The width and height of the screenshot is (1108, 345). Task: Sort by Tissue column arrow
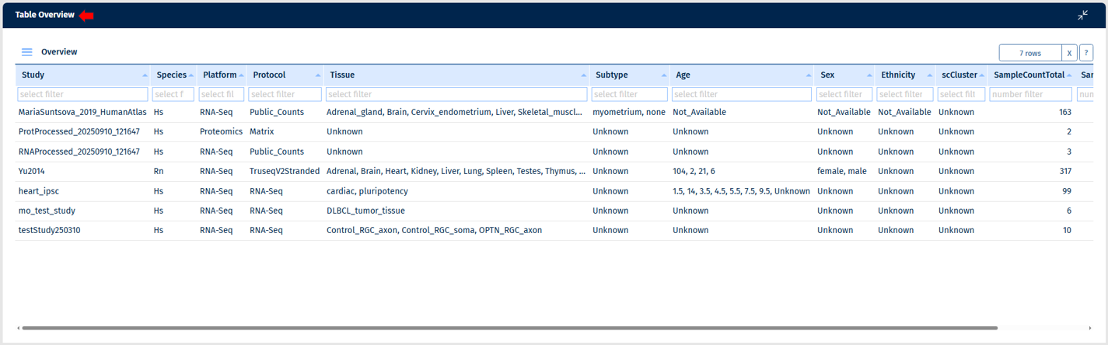pyautogui.click(x=584, y=75)
